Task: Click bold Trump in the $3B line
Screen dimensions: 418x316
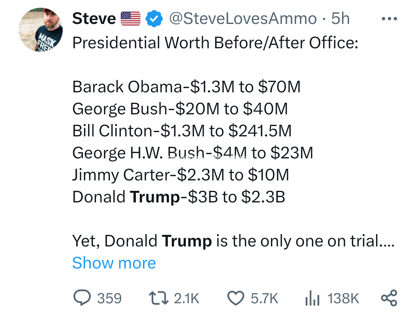Action: click(x=155, y=197)
